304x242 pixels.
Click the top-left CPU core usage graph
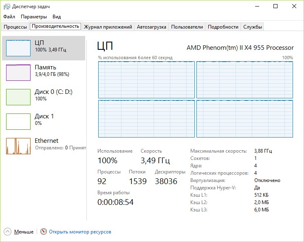pyautogui.click(x=146, y=80)
